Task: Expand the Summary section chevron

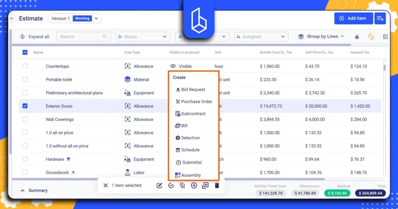Action: (23, 190)
